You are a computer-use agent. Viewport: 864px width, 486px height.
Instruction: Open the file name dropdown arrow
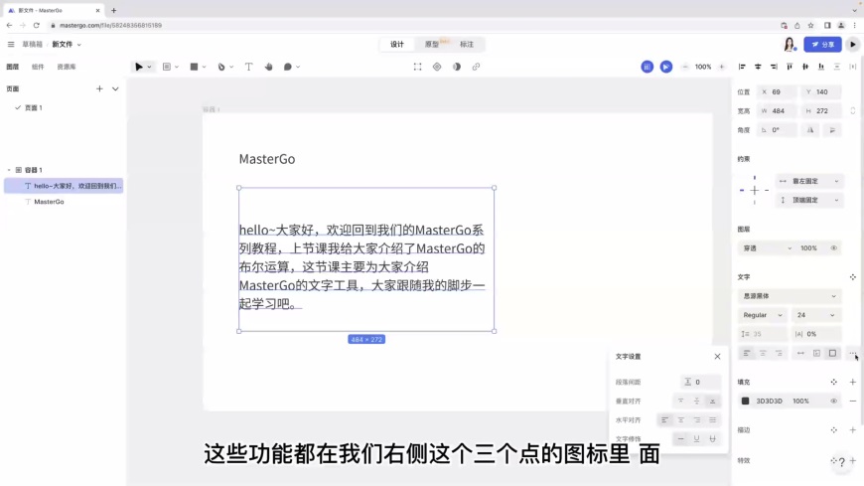pos(78,45)
